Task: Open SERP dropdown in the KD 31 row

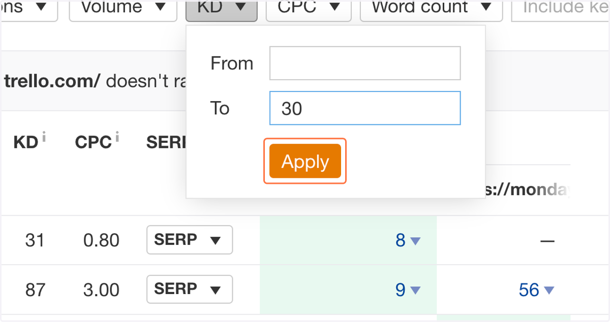Action: (x=190, y=240)
